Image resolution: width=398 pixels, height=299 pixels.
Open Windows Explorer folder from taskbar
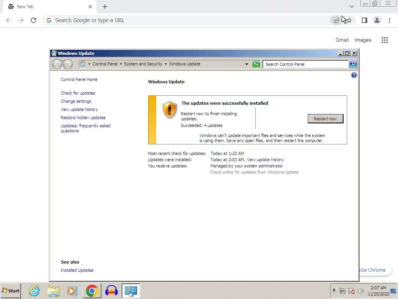(53, 290)
